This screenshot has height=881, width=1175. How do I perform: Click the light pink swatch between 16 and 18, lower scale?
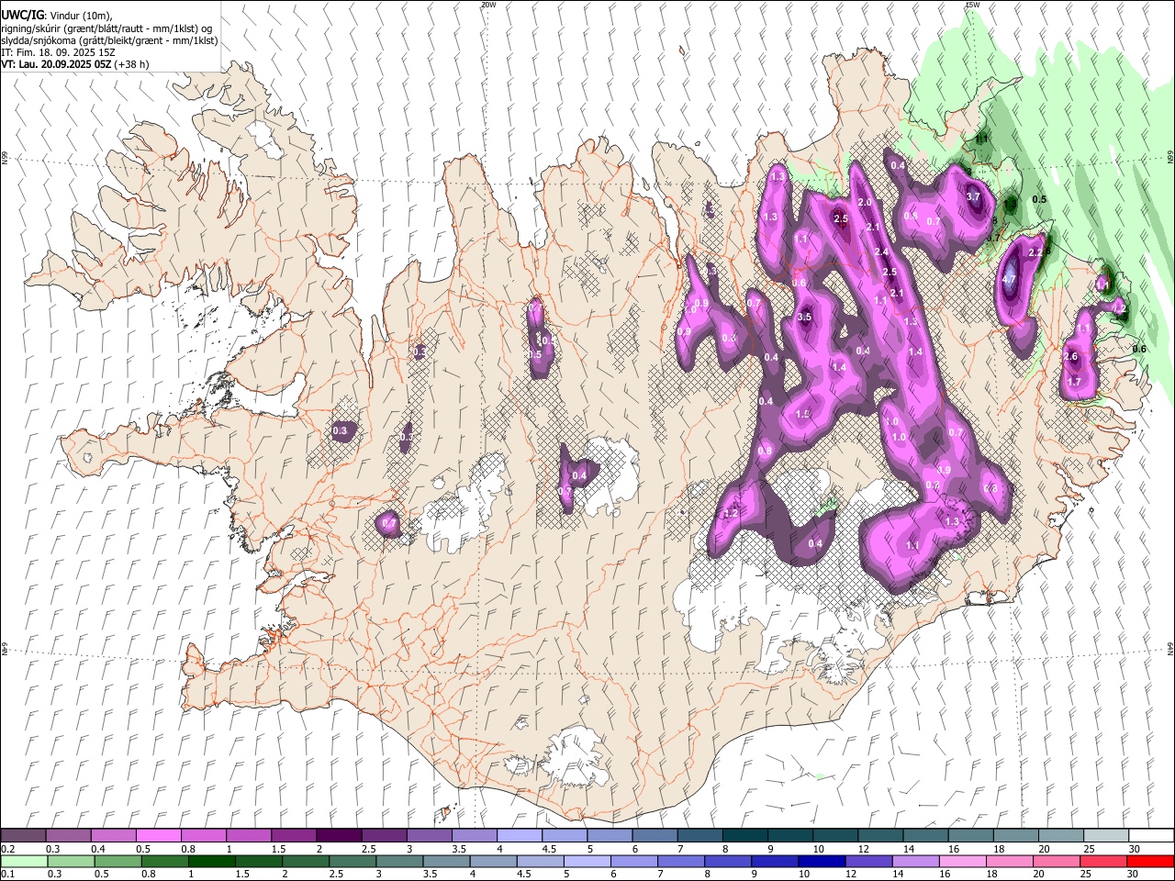click(x=963, y=861)
